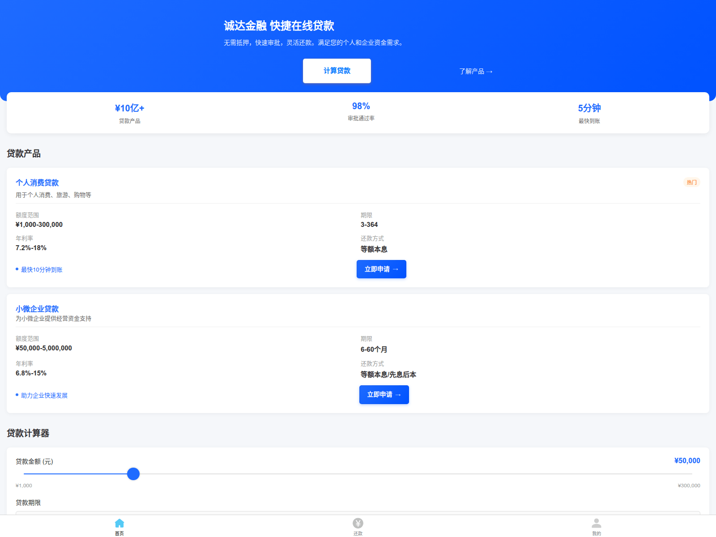Select the ¥1,000-300,000 range value
This screenshot has width=716, height=537.
click(x=39, y=225)
